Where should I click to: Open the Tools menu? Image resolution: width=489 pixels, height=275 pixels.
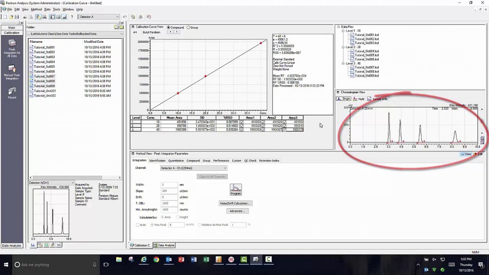pos(57,9)
